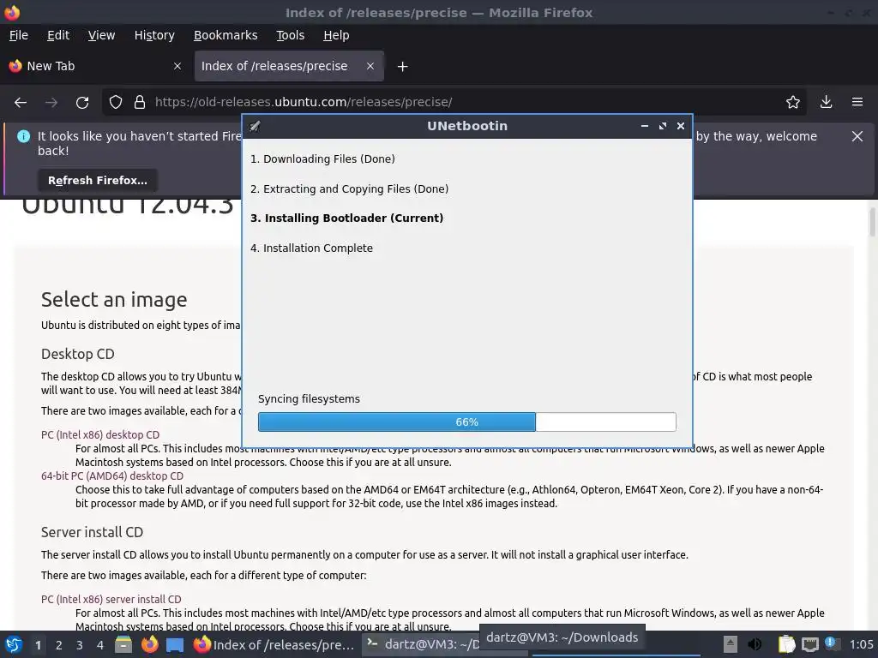Switch to workspace 1 in the pager
Screen dimensions: 878x658
click(38, 645)
